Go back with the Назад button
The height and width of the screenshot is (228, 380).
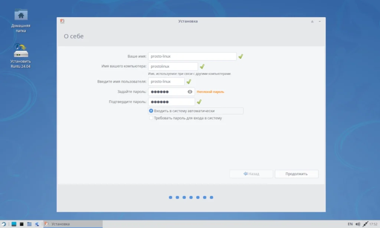click(251, 174)
